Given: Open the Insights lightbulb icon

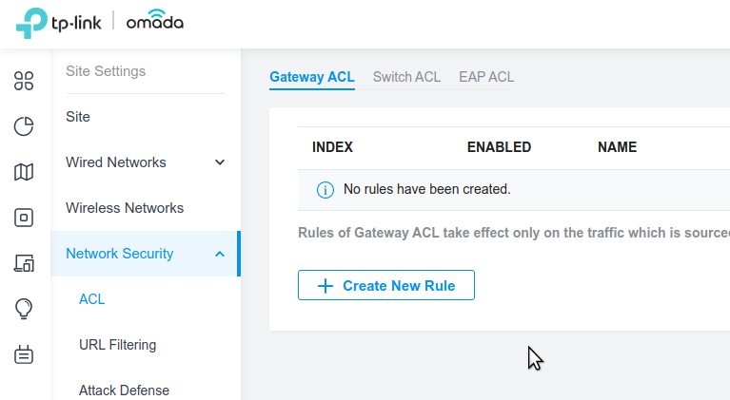Looking at the screenshot, I should pyautogui.click(x=24, y=309).
